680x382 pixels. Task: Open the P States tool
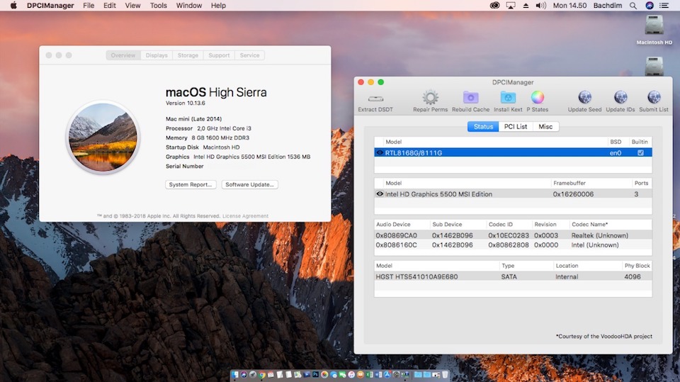pyautogui.click(x=538, y=101)
